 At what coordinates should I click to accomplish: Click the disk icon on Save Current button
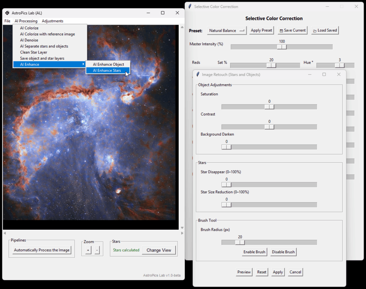(x=281, y=30)
